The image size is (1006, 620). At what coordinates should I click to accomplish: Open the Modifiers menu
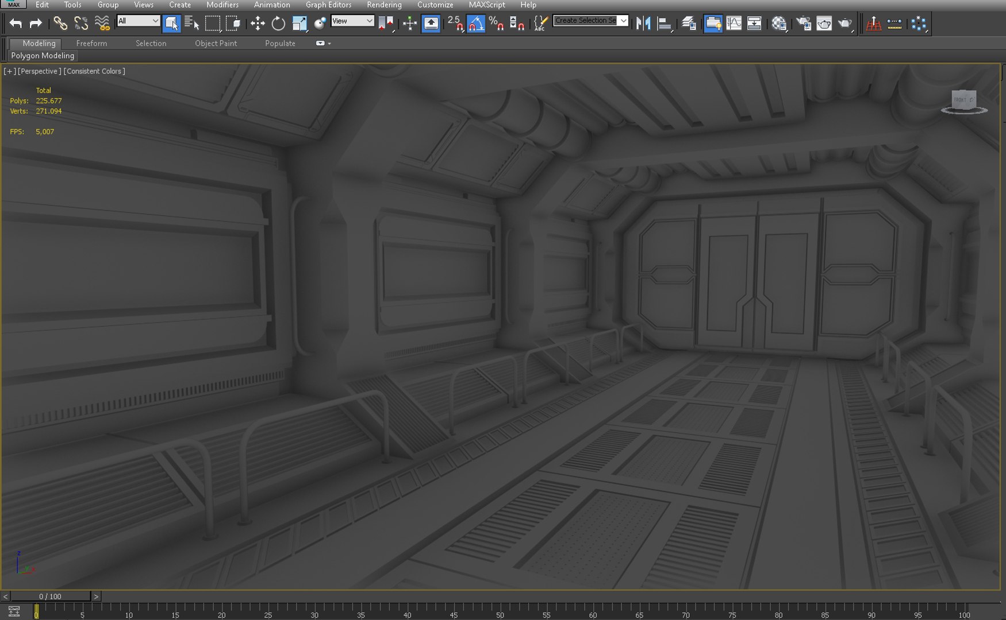pyautogui.click(x=222, y=5)
